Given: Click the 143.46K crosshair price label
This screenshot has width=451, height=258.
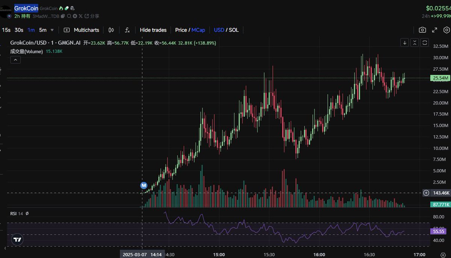Looking at the screenshot, I should (440, 193).
